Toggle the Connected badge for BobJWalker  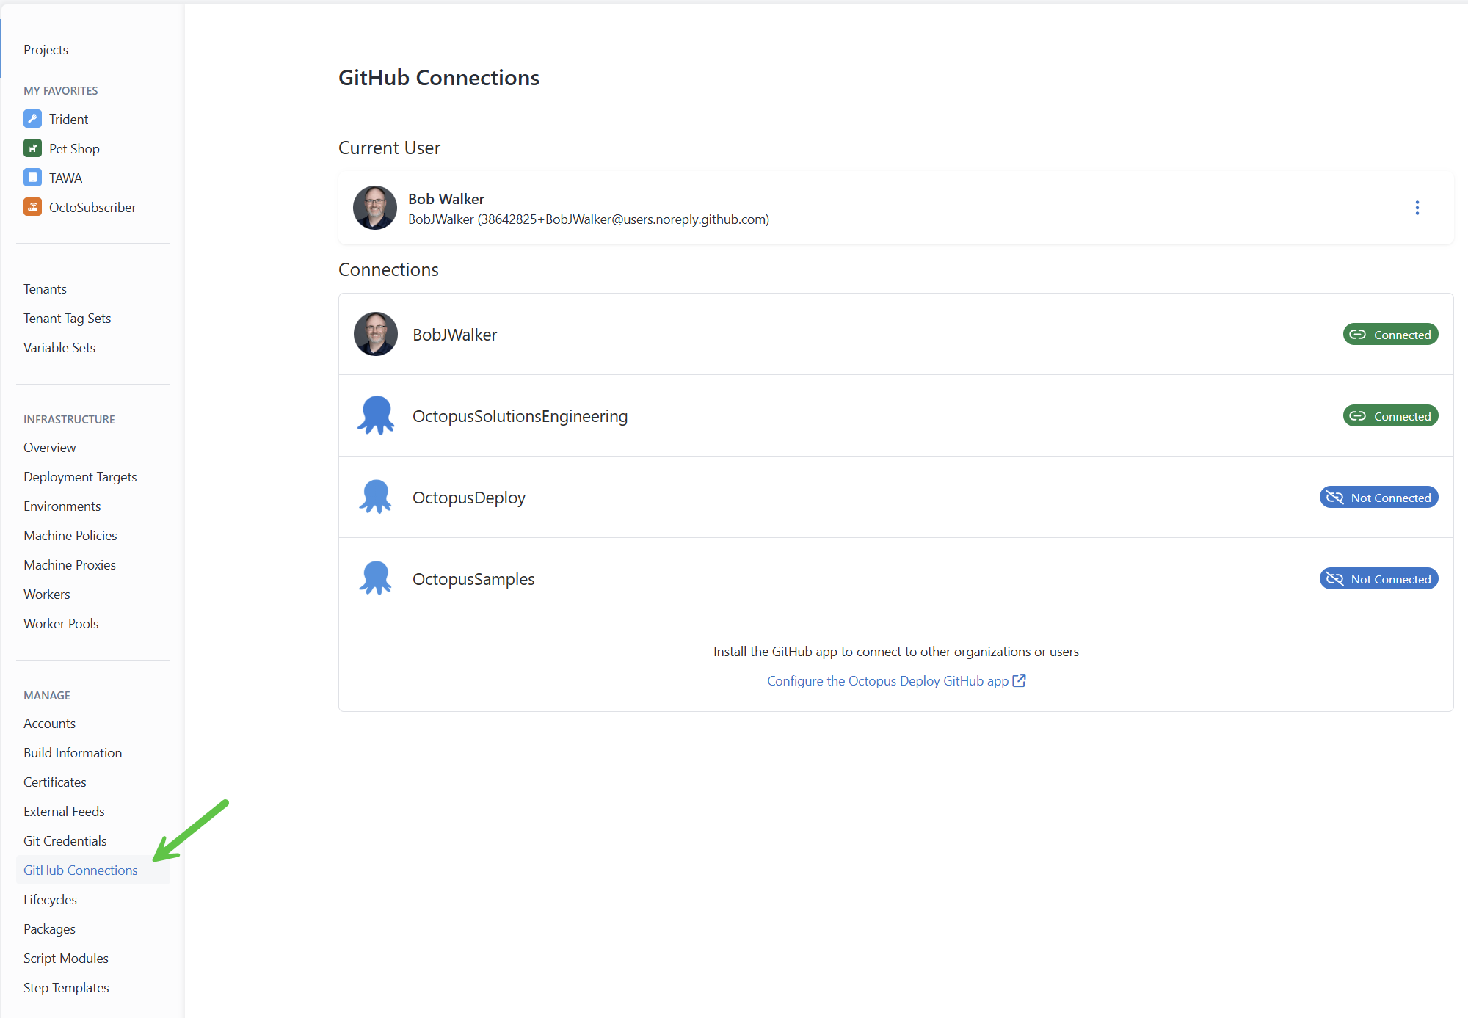click(1390, 334)
